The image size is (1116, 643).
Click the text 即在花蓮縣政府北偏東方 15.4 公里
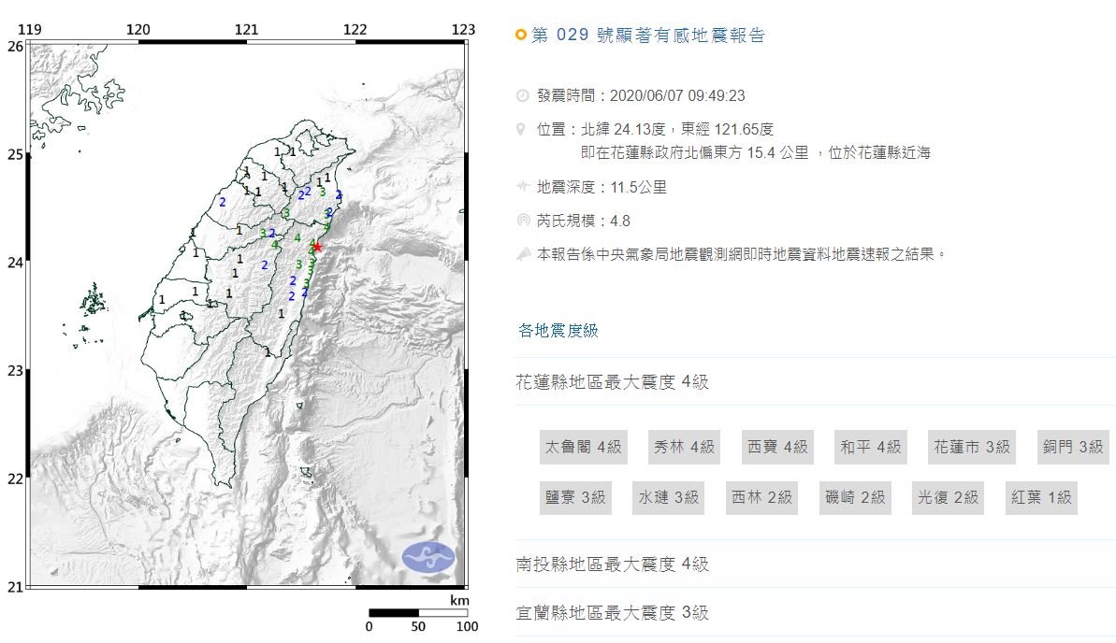(695, 153)
